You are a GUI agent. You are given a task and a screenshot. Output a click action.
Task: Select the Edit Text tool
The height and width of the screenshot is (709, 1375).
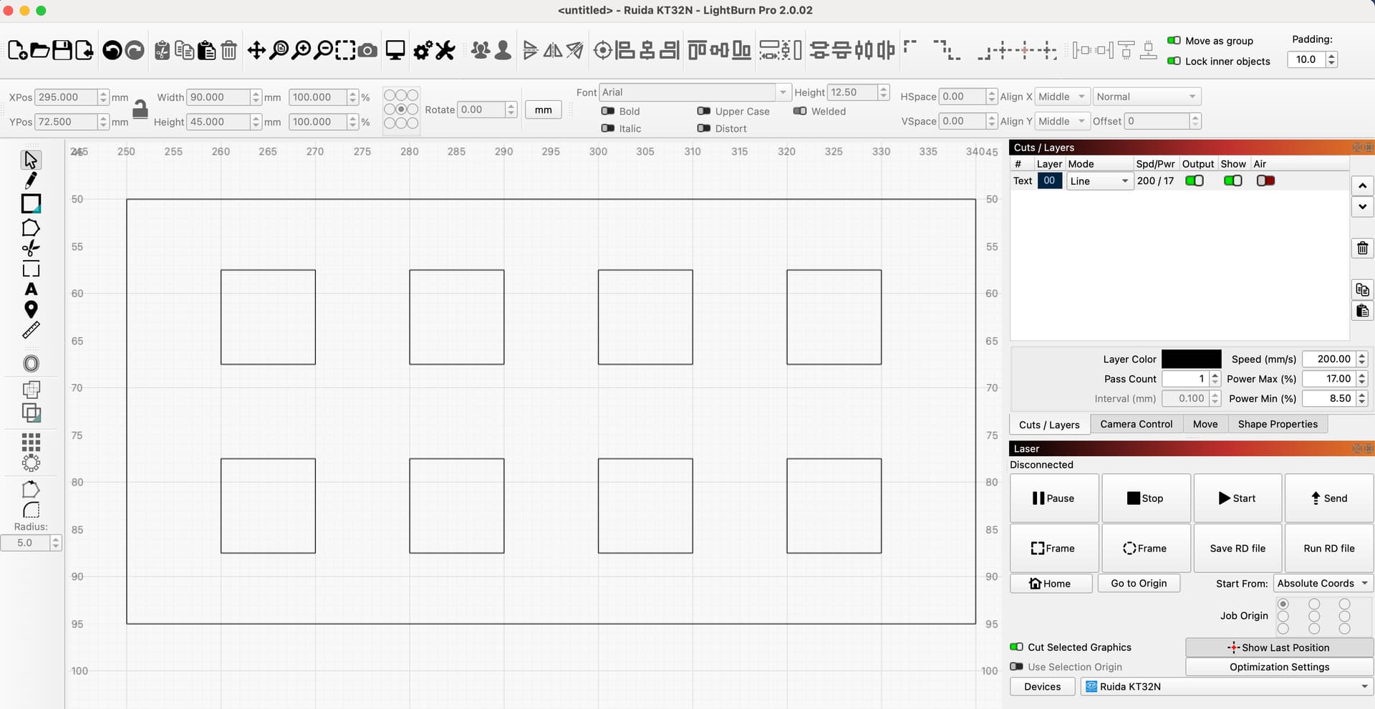pyautogui.click(x=31, y=289)
